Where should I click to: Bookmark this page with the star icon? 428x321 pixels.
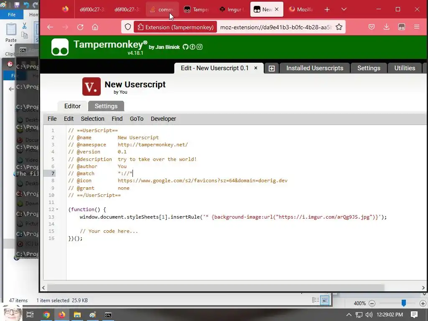pyautogui.click(x=339, y=27)
